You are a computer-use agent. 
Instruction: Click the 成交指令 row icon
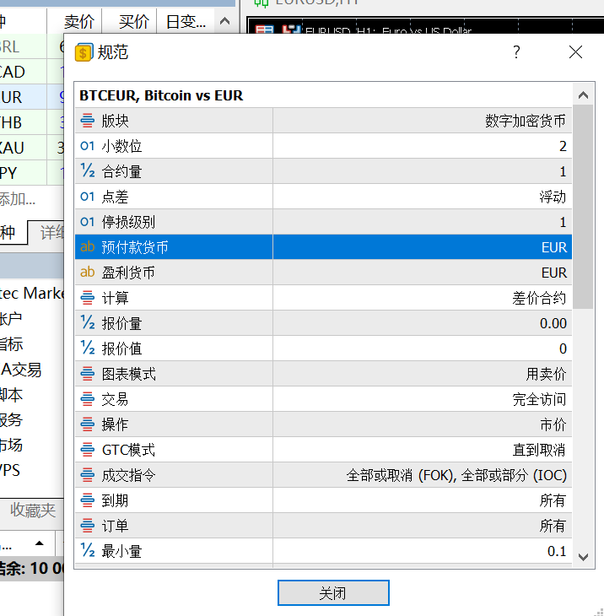(87, 475)
